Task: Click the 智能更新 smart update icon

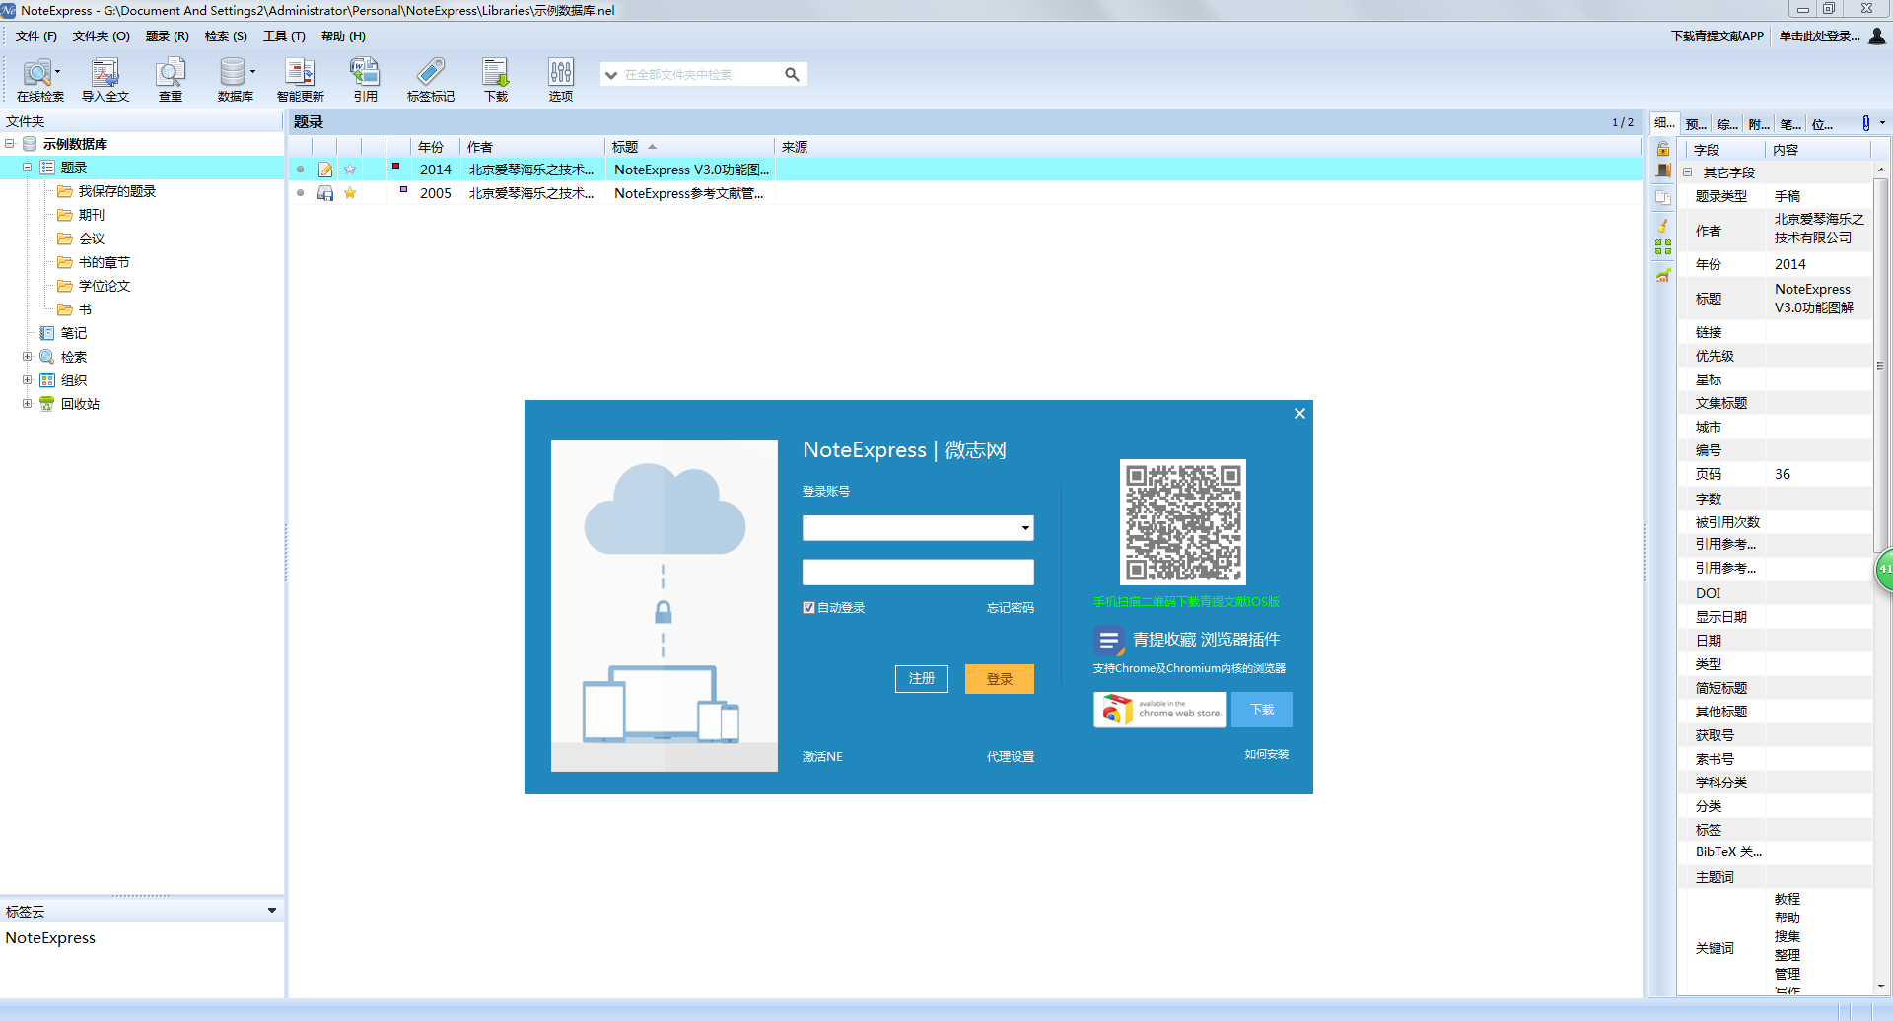Action: point(300,77)
